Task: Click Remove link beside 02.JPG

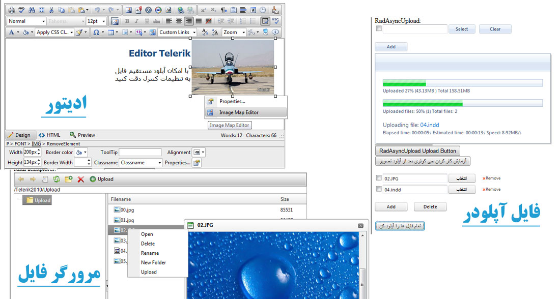Action: coord(492,178)
